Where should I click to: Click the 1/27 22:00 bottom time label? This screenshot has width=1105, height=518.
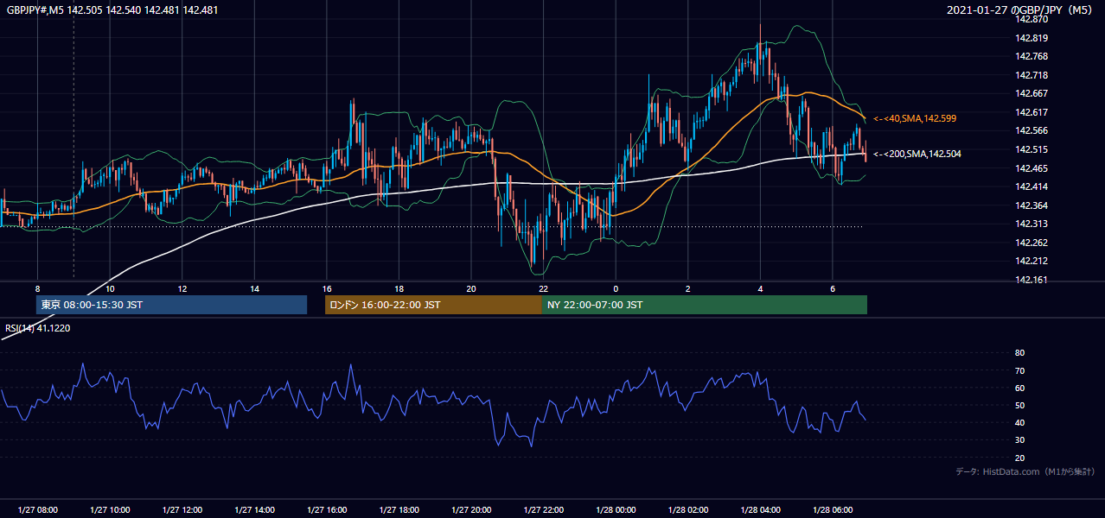(543, 509)
